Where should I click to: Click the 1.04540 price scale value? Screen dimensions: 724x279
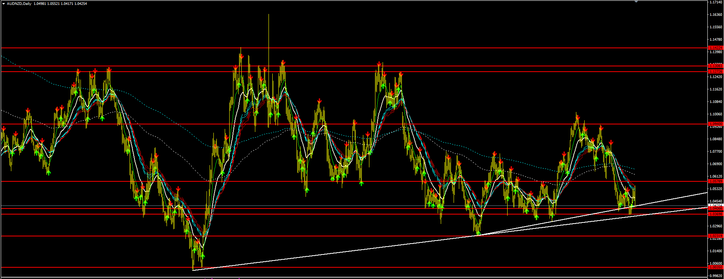(x=716, y=201)
